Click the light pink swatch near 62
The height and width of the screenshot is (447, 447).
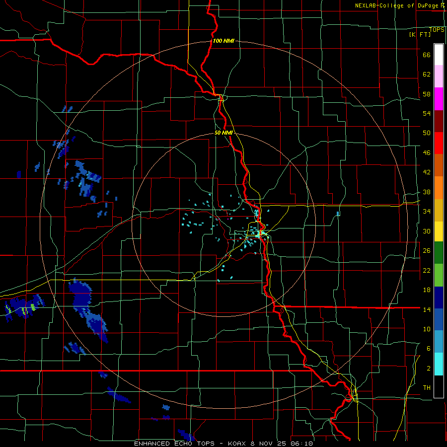pos(439,76)
